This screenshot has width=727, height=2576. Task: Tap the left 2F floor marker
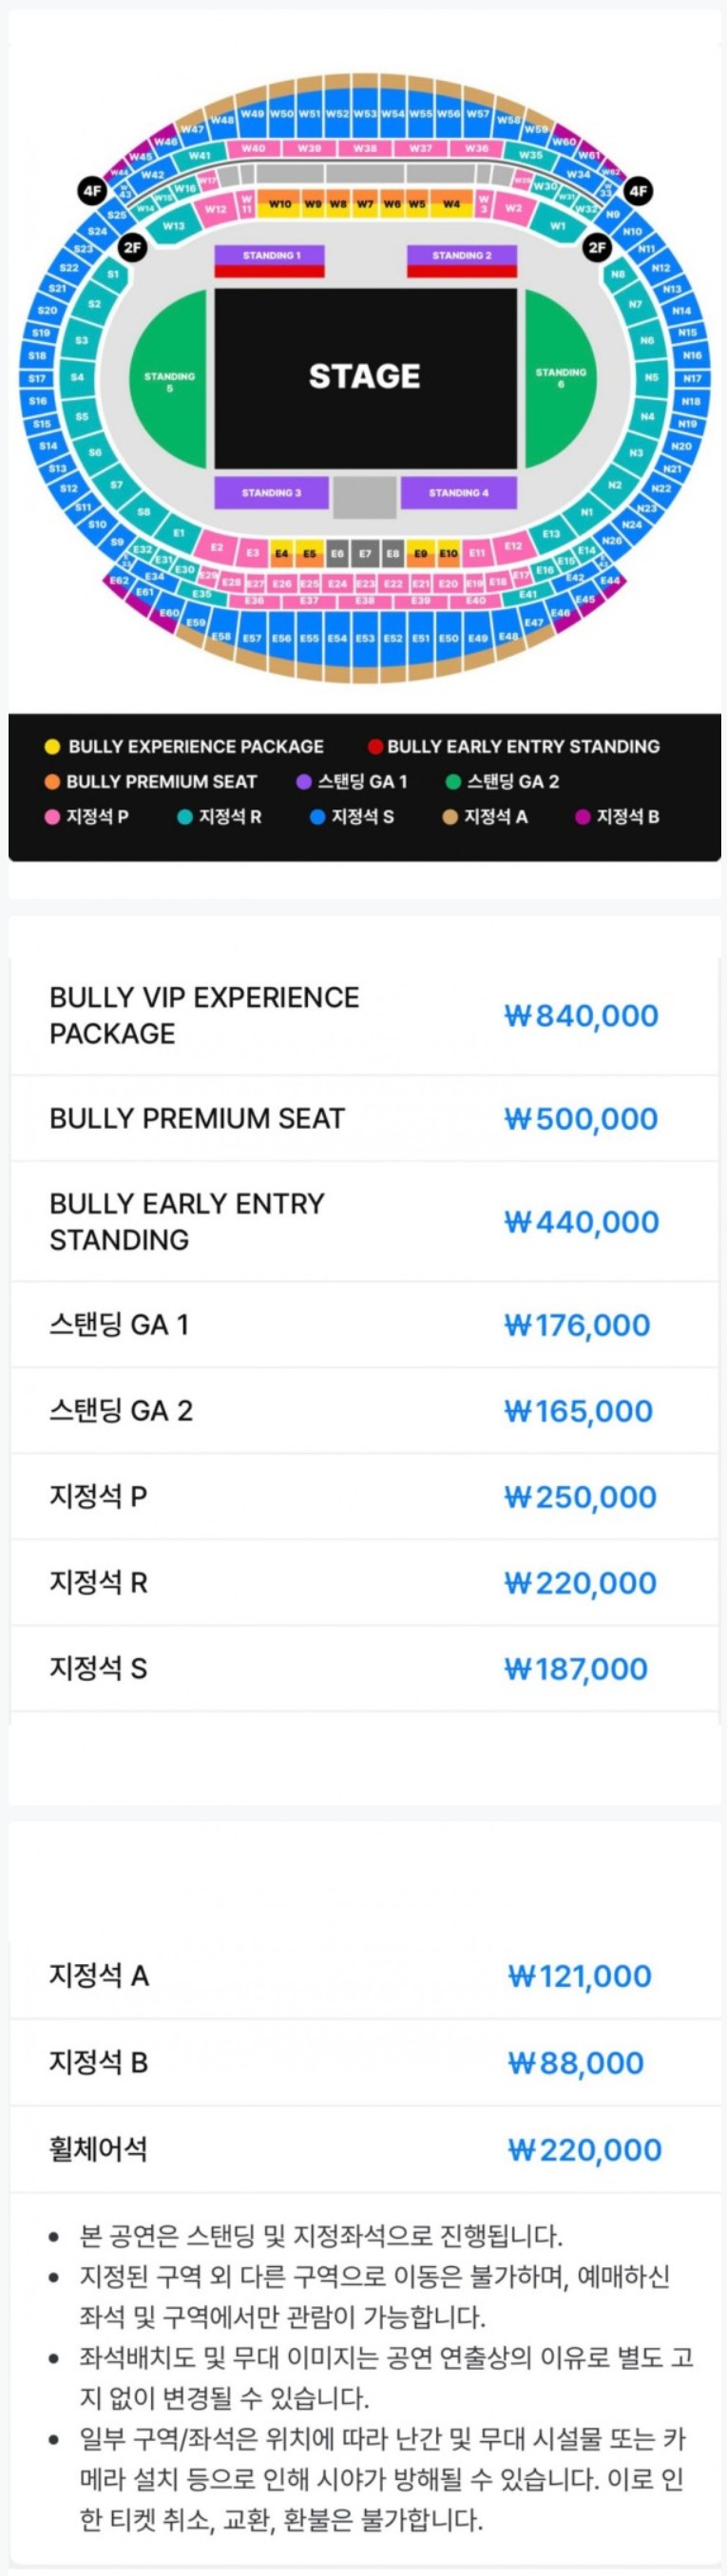point(132,247)
